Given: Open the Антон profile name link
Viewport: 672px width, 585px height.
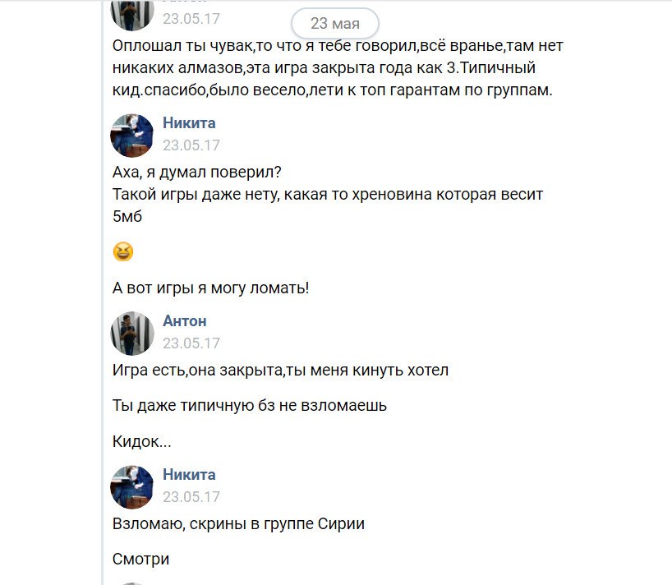Looking at the screenshot, I should click(185, 320).
